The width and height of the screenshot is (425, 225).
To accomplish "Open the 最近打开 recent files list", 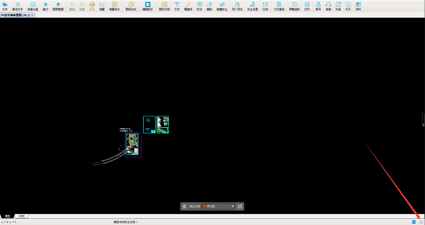I will 17,6.
